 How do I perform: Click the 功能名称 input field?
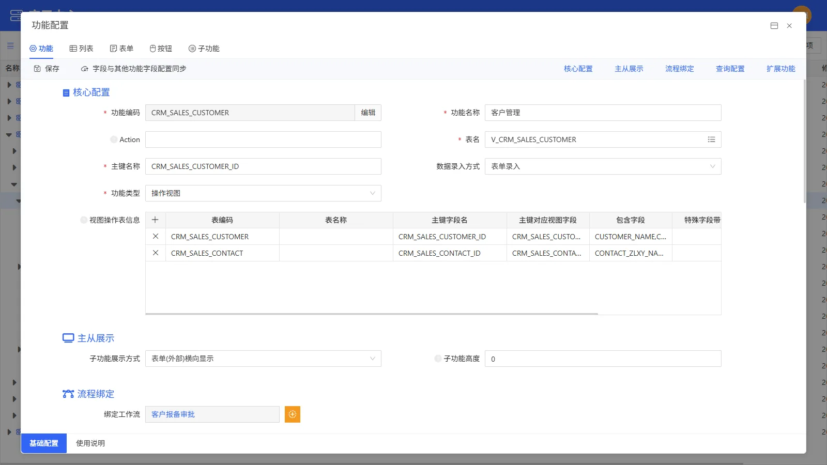click(603, 113)
